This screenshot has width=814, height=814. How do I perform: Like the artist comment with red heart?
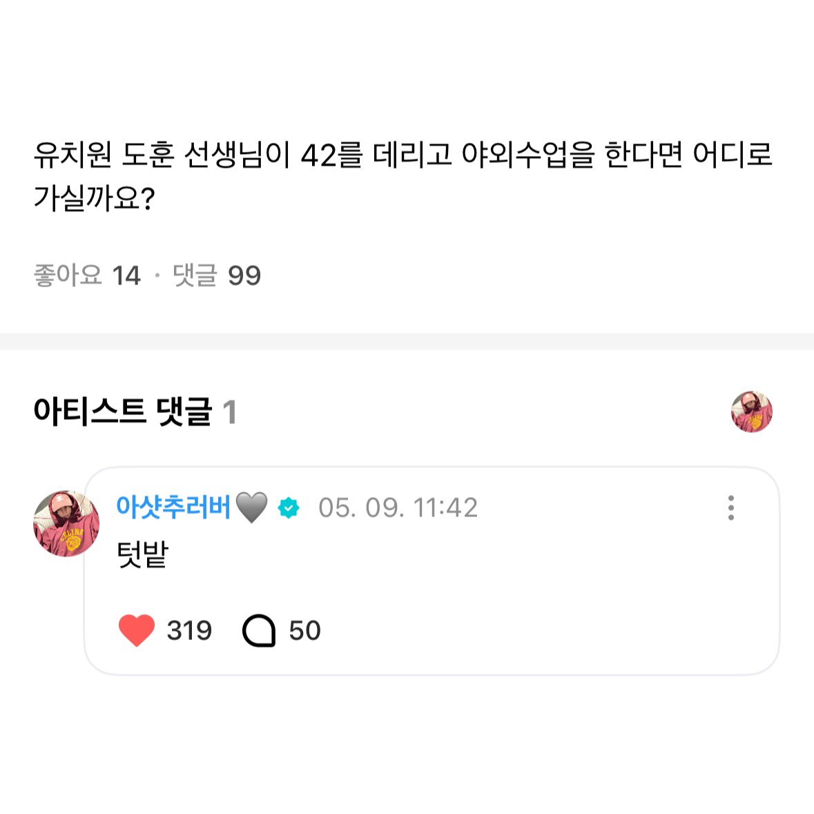[137, 630]
